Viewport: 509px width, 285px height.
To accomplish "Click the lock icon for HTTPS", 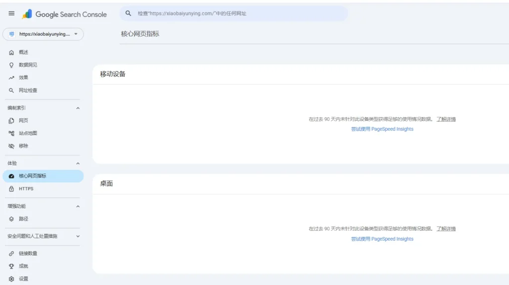I will [11, 189].
